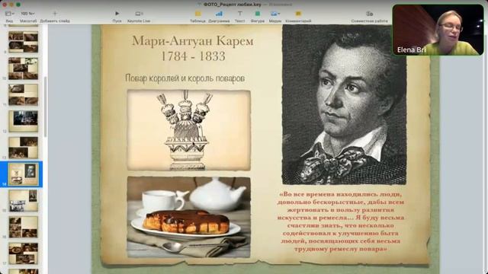488x274 pixels.
Task: Select slide 10 thumbnail in the navigator
Action: click(24, 68)
